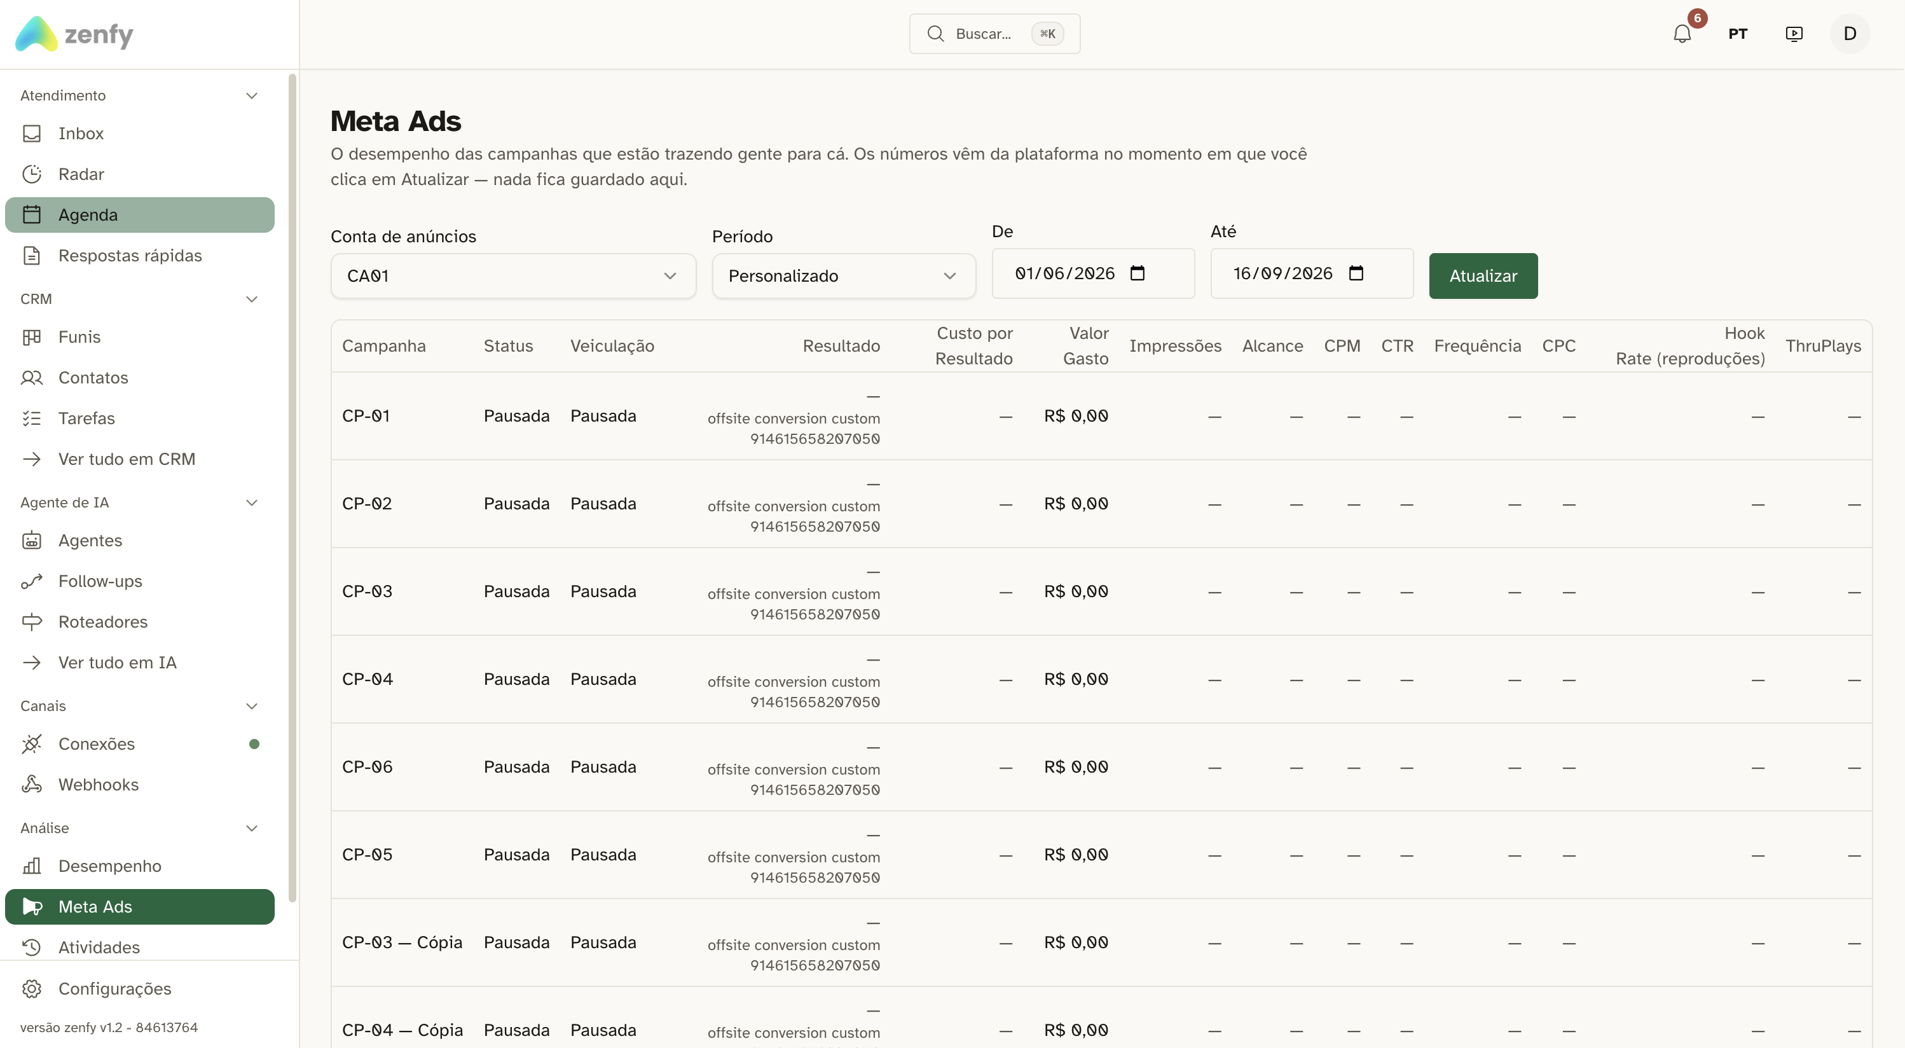Open the user avatar D menu
This screenshot has height=1048, width=1905.
[1850, 34]
